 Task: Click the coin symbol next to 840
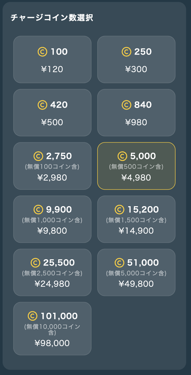click(x=127, y=105)
